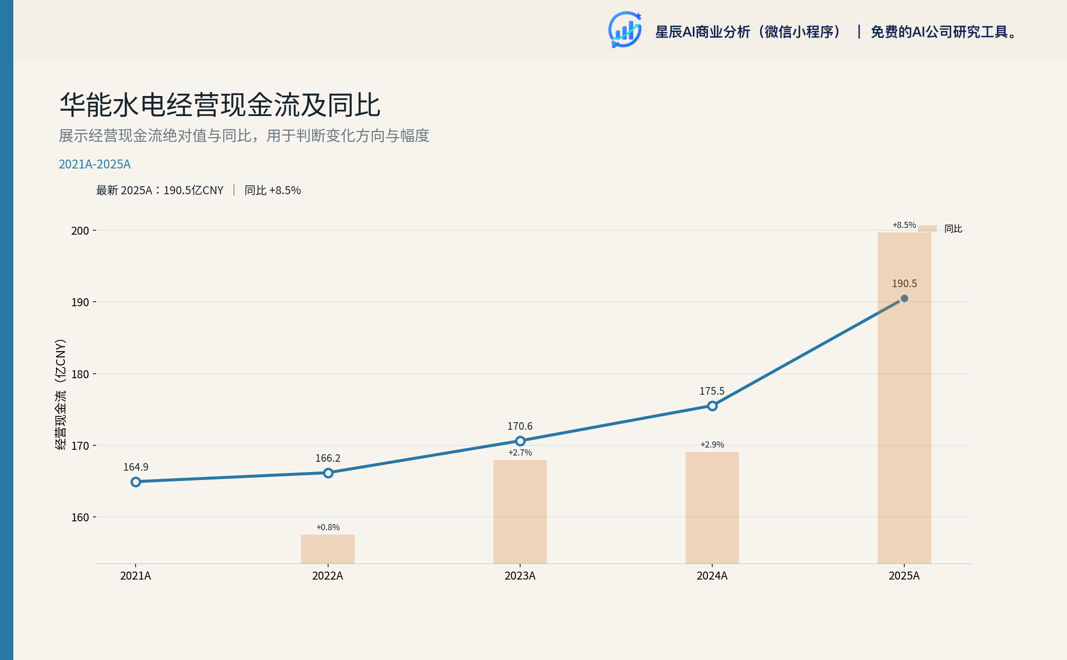
Task: Click the 166.2 data value label
Action: (328, 458)
